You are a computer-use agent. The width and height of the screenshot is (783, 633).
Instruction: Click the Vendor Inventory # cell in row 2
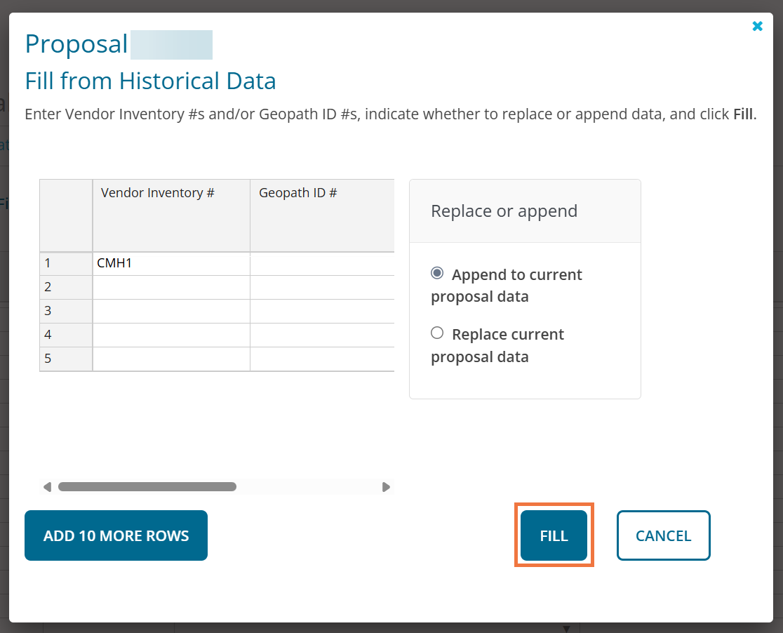171,287
